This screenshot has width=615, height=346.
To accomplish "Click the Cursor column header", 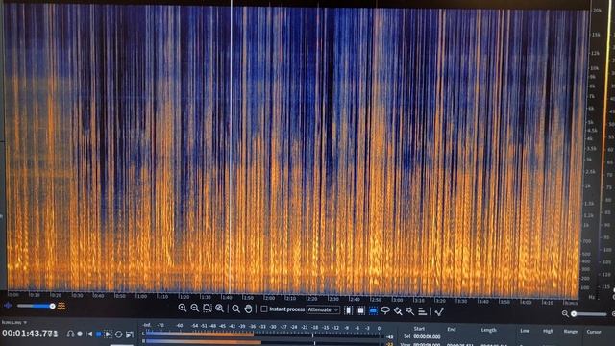I will [x=594, y=332].
